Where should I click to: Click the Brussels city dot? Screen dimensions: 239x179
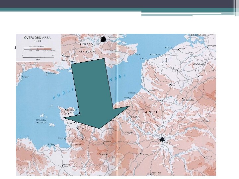click(205, 63)
